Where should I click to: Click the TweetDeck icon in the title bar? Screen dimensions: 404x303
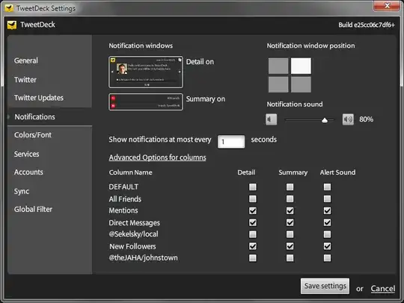tap(9, 8)
